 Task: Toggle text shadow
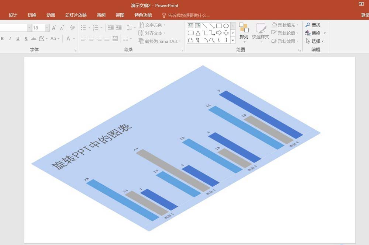pyautogui.click(x=26, y=39)
